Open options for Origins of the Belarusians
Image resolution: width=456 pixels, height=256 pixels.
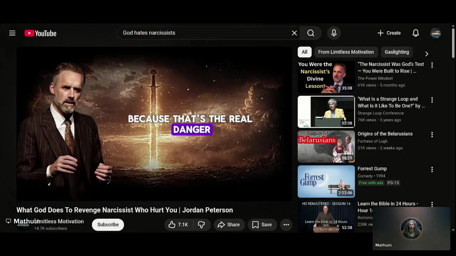[x=432, y=135]
